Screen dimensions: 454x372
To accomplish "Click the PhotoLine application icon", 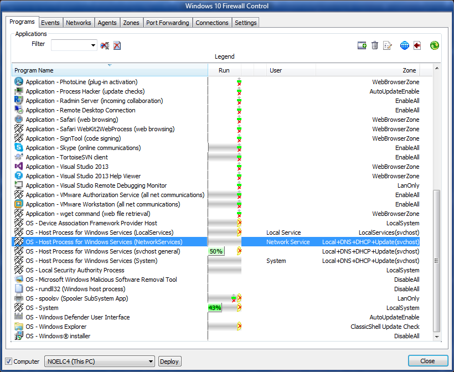I will (18, 82).
